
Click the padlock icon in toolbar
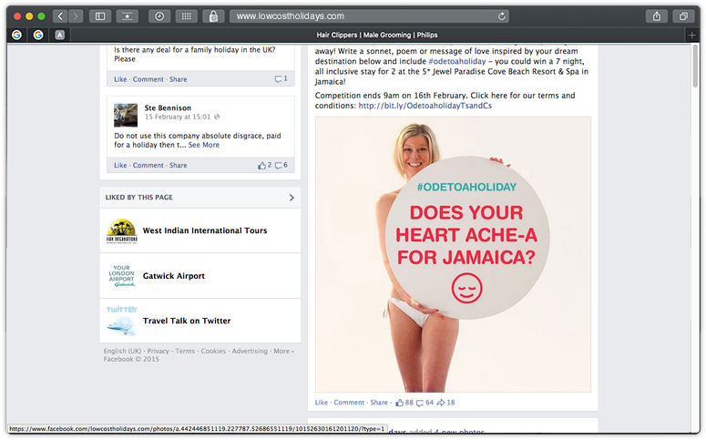click(213, 16)
